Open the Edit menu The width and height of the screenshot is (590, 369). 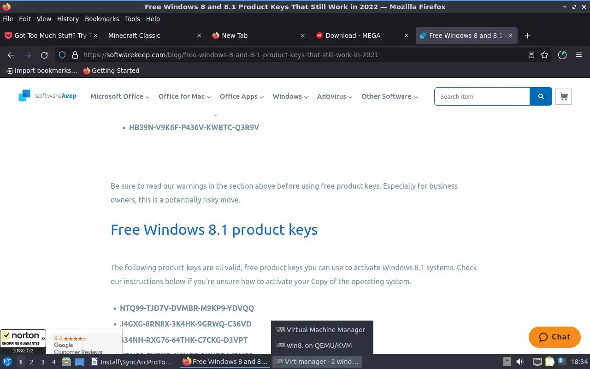point(25,19)
